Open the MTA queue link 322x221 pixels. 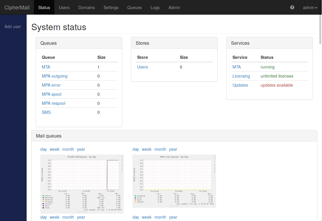[x=46, y=67]
